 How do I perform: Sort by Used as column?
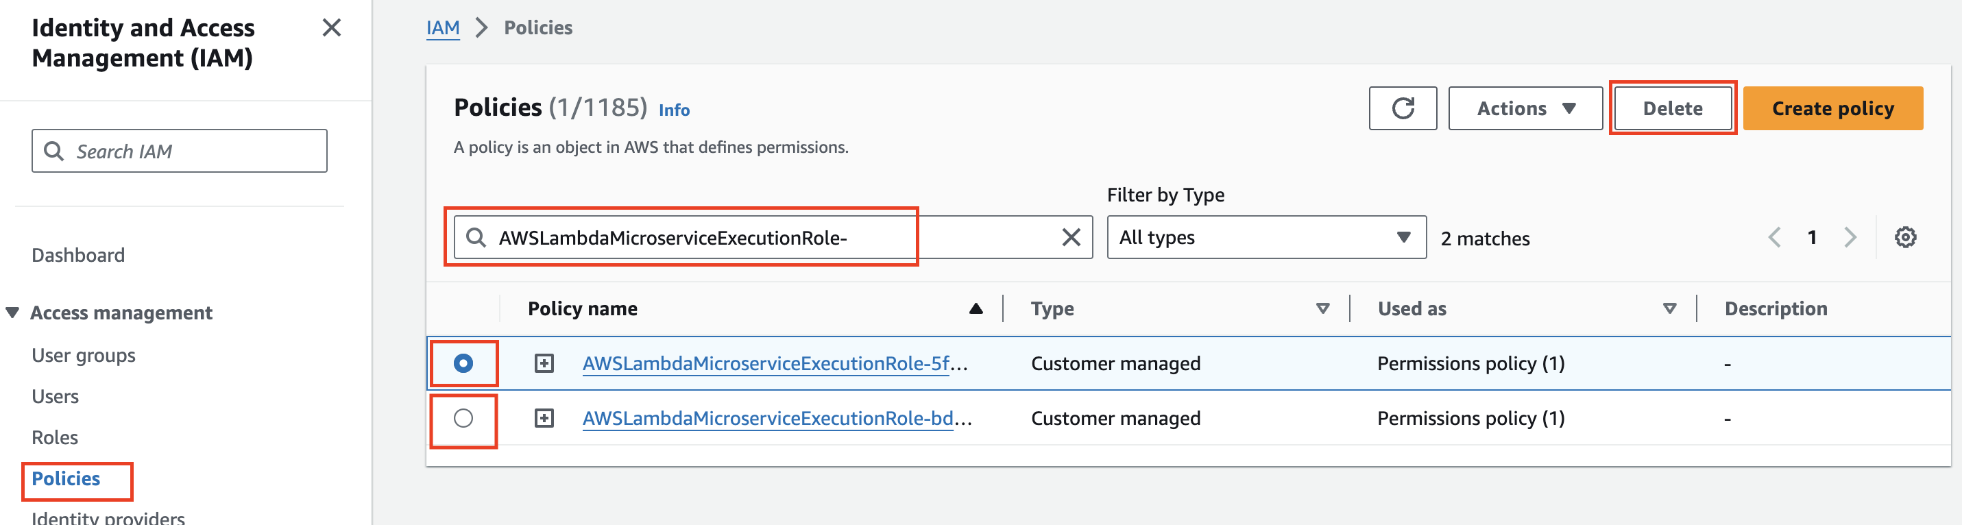tap(1669, 308)
